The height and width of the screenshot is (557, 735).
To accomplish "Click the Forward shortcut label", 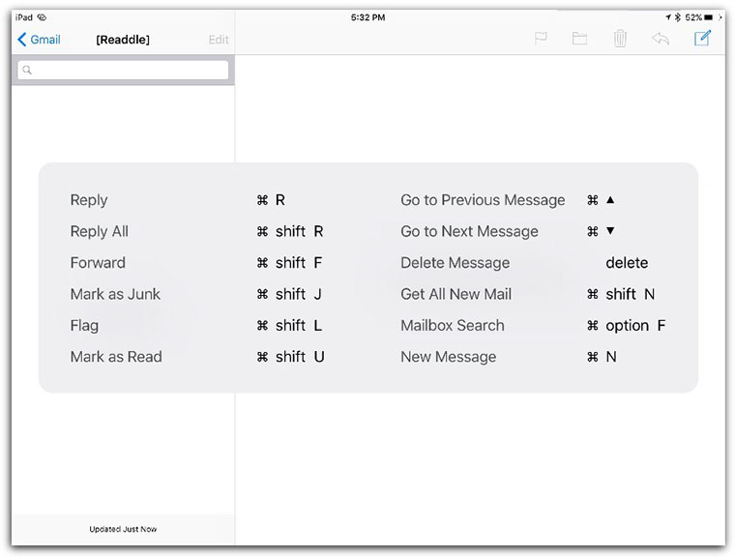I will click(98, 263).
